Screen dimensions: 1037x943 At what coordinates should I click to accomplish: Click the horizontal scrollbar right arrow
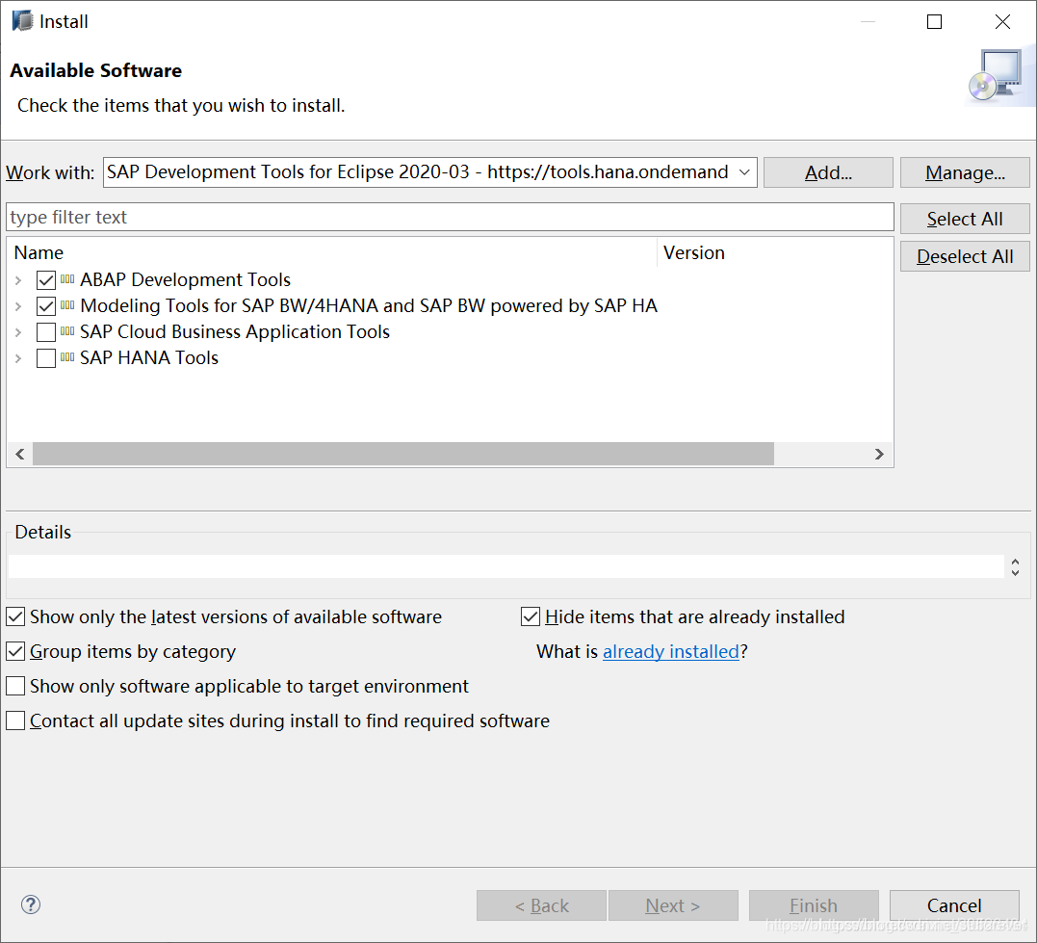coord(879,454)
